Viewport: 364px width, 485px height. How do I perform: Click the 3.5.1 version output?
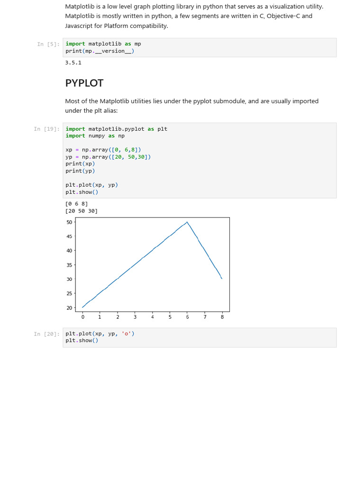[x=73, y=63]
